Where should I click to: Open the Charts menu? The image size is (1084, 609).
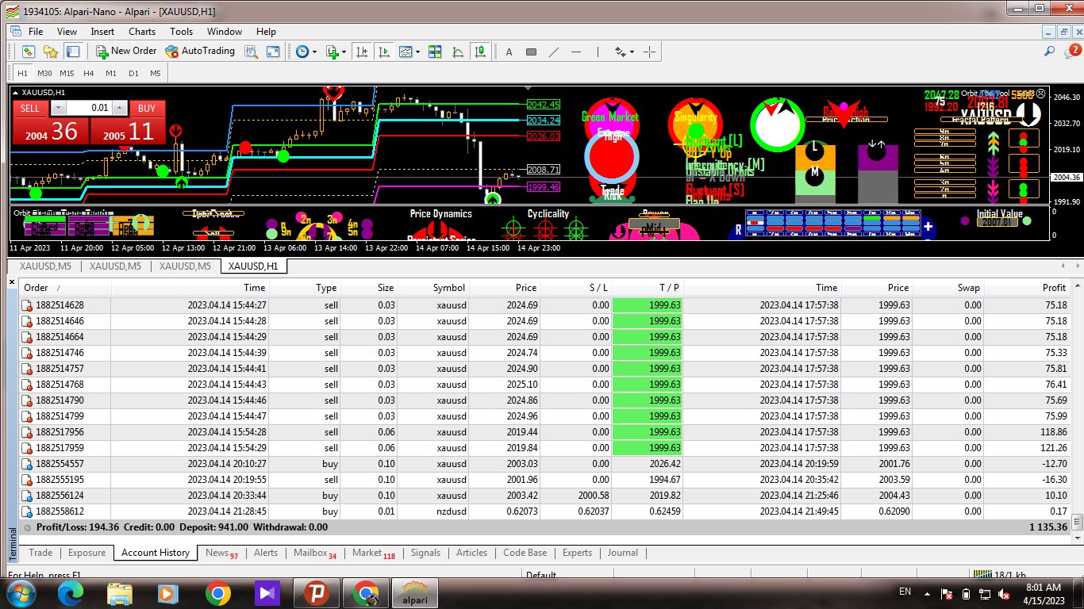142,32
